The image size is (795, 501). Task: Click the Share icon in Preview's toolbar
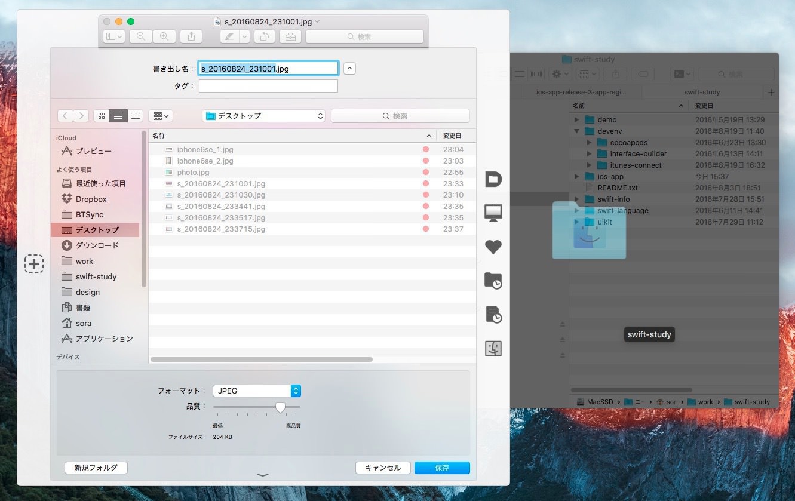pyautogui.click(x=191, y=36)
